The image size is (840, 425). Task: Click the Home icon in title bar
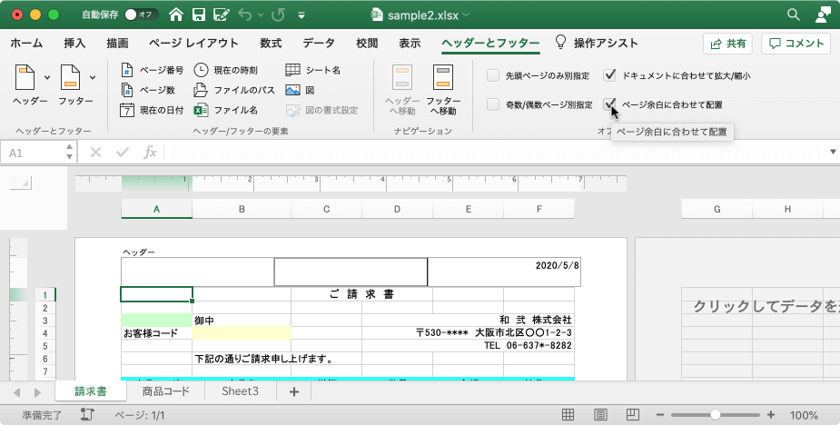[175, 15]
